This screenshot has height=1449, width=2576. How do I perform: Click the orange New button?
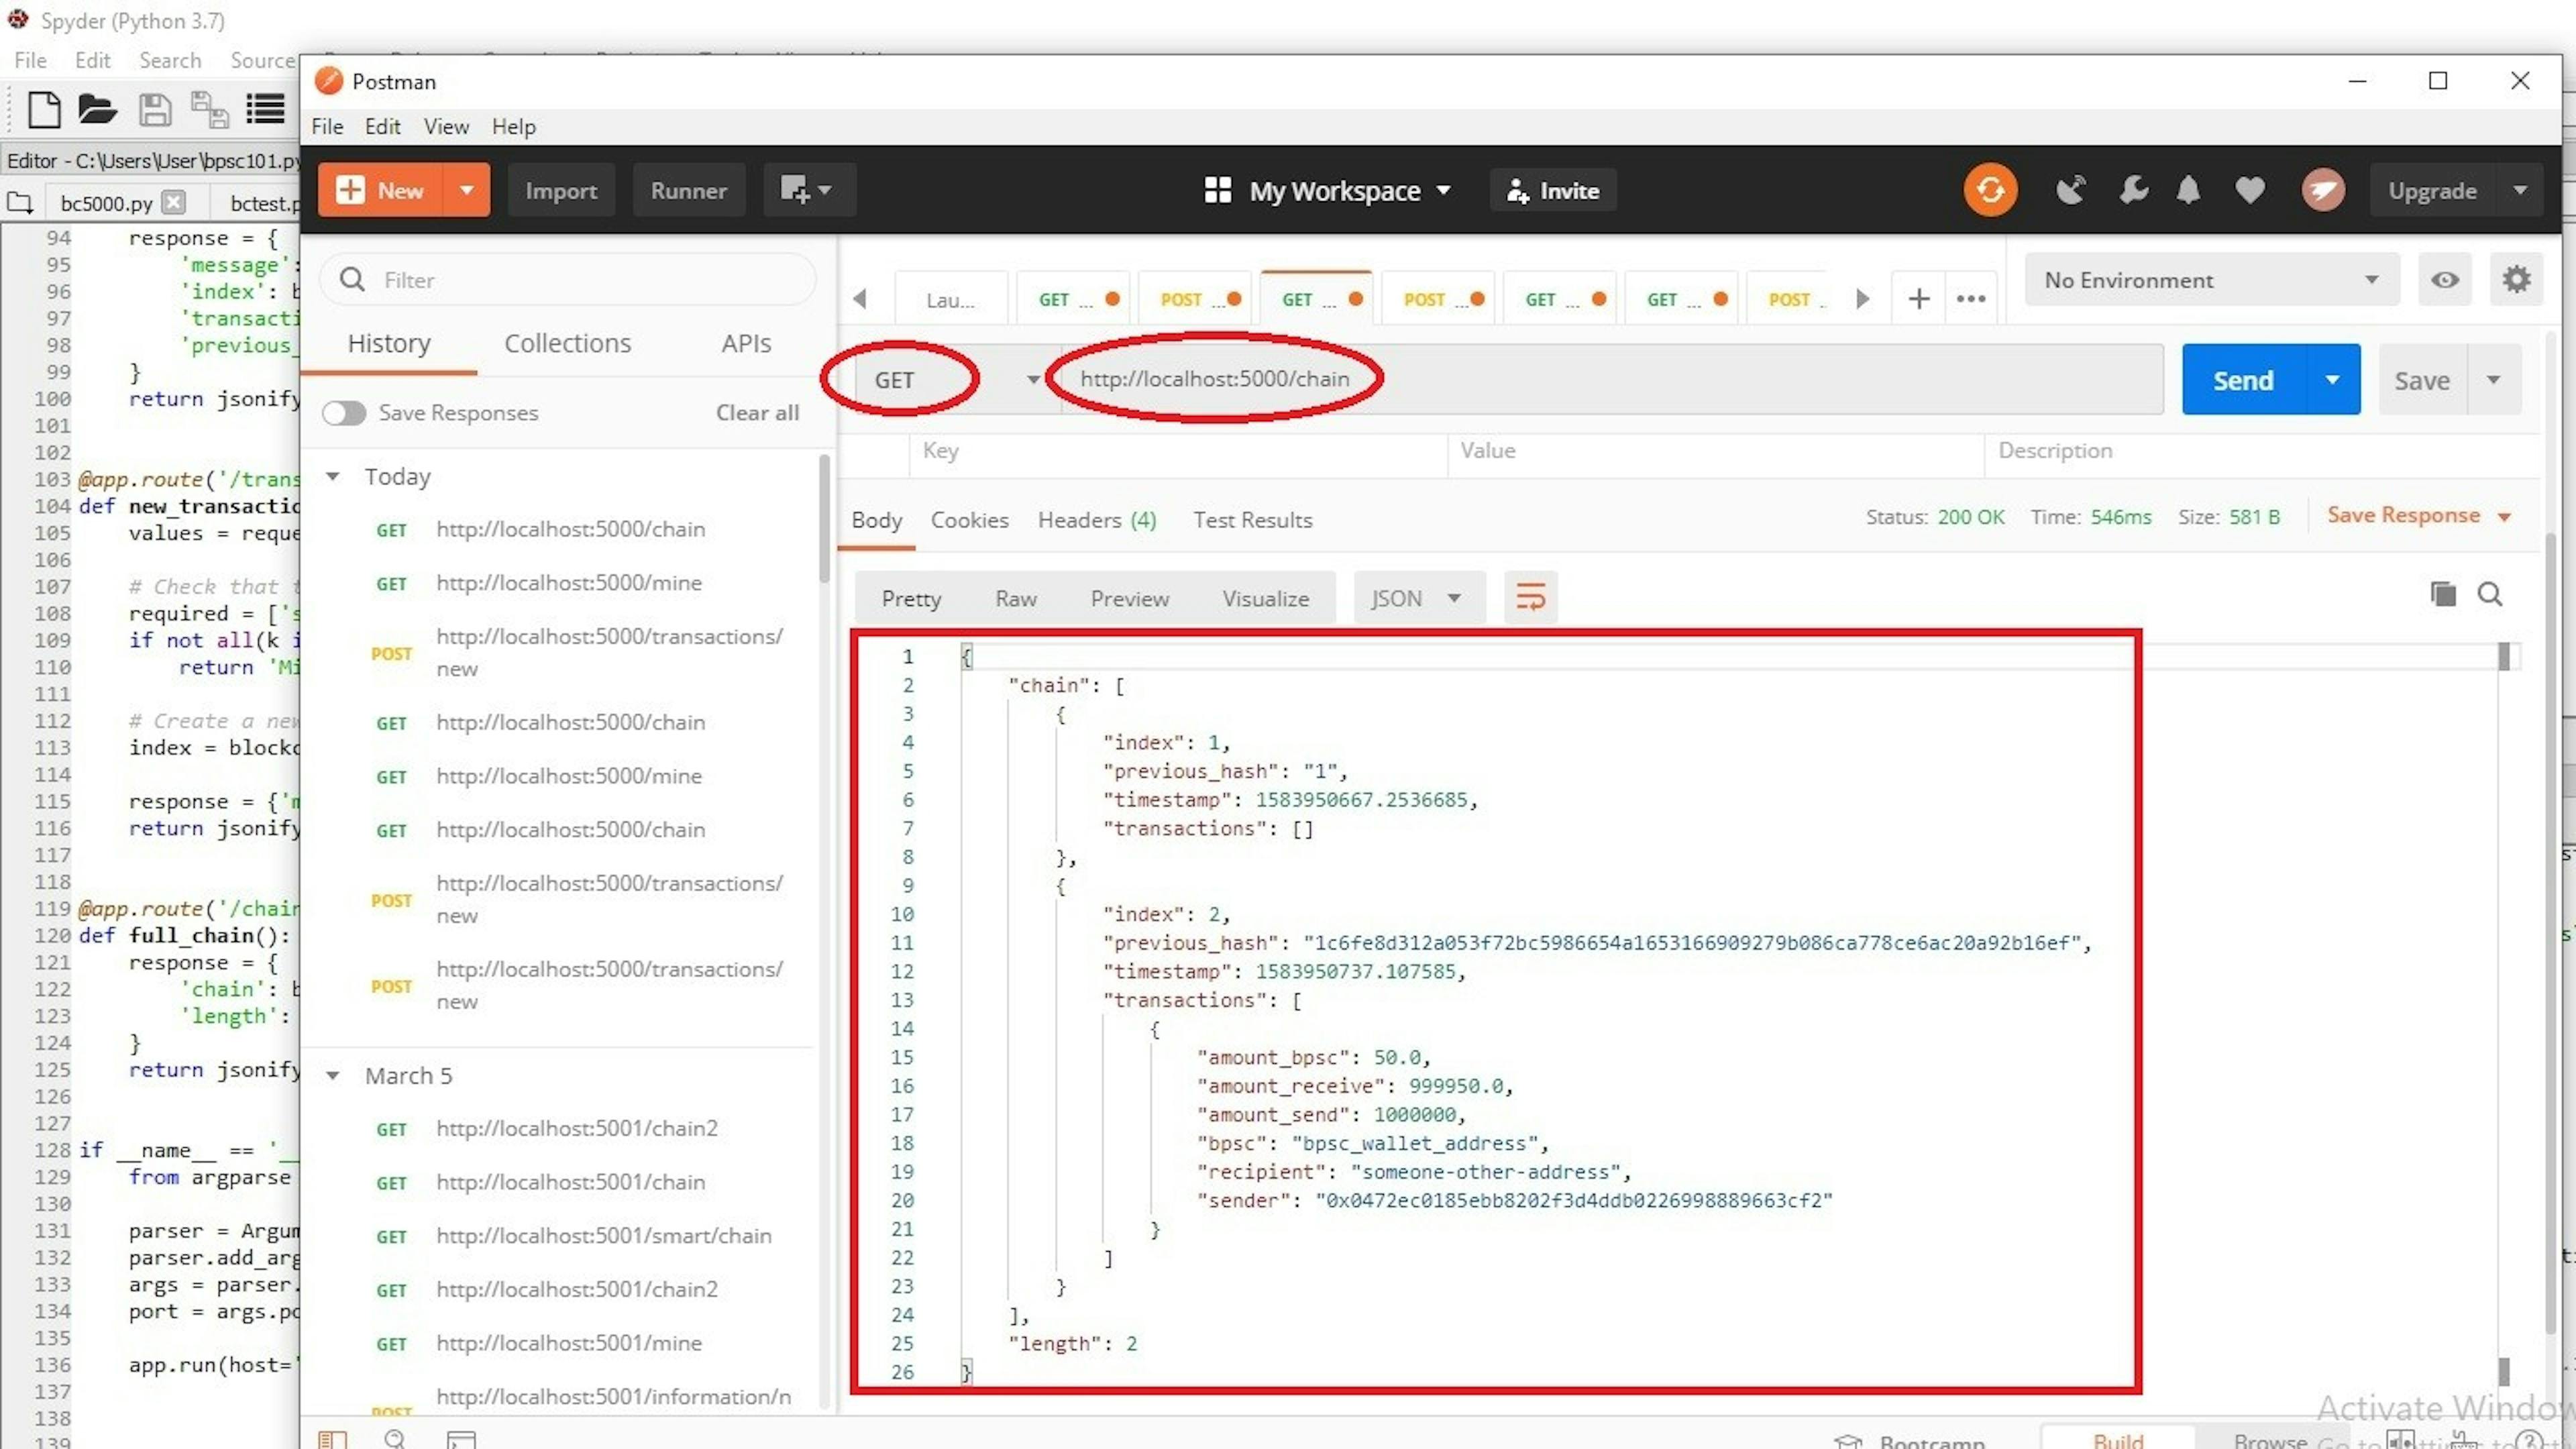(x=380, y=190)
